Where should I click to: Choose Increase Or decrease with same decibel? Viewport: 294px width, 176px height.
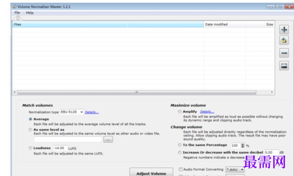[180, 153]
